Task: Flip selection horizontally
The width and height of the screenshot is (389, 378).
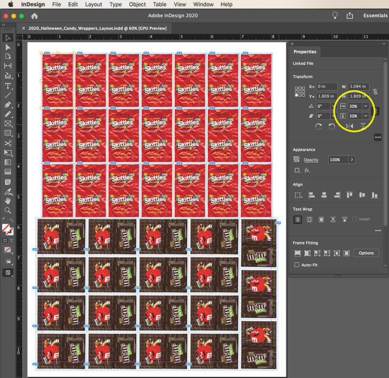Action: point(350,126)
